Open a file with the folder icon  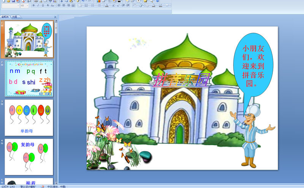click(8, 1)
